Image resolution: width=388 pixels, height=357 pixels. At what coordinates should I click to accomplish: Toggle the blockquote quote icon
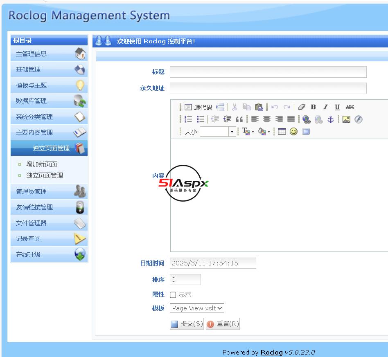coord(239,119)
